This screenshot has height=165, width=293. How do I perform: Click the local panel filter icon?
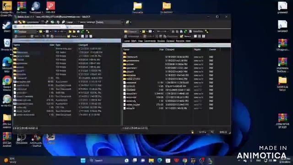pyautogui.click(x=48, y=32)
